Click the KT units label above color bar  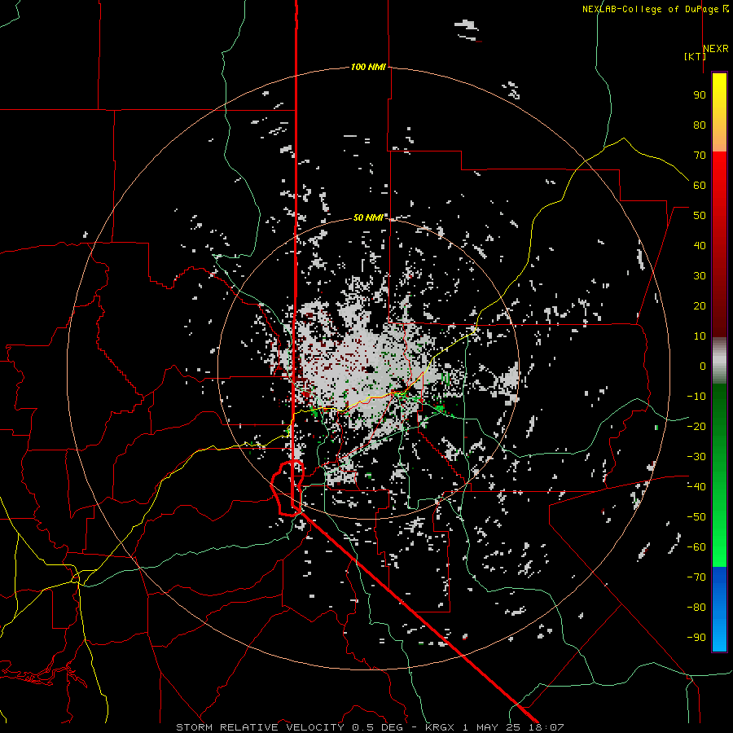tap(696, 56)
